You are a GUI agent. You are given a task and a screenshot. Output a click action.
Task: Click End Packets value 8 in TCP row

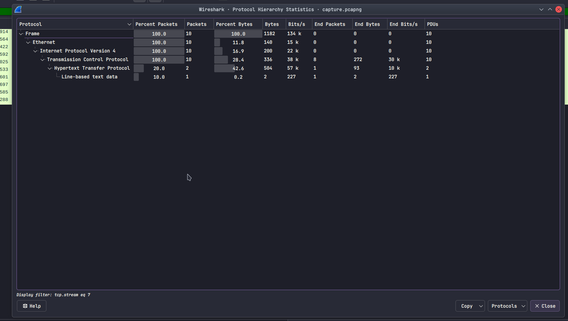click(315, 60)
